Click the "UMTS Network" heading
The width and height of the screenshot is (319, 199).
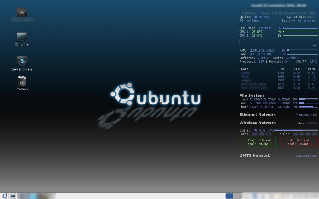[x=255, y=155]
